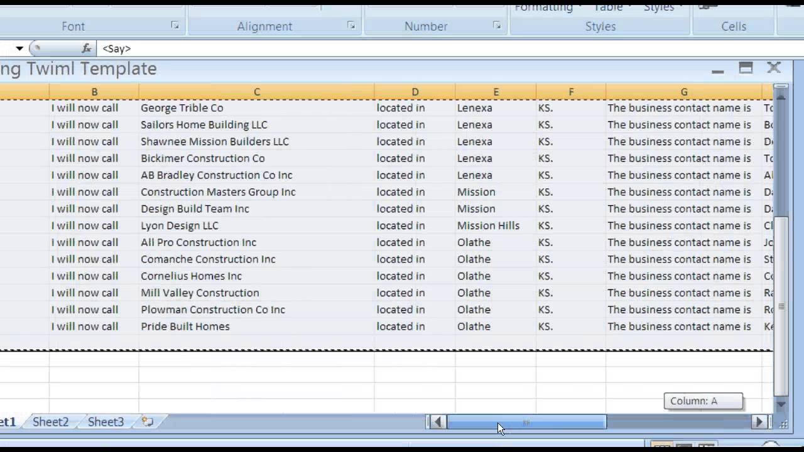Image resolution: width=804 pixels, height=452 pixels.
Task: Select column B header
Action: 94,92
